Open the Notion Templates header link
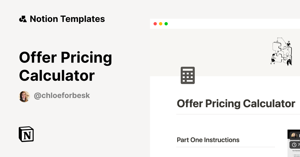This screenshot has width=300, height=157. pyautogui.click(x=67, y=19)
